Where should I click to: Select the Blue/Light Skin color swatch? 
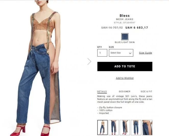125,37
